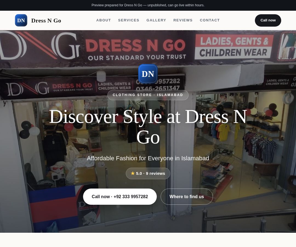Click the Dress N Go brand name
Viewport: 296px width, 247px height.
click(46, 20)
